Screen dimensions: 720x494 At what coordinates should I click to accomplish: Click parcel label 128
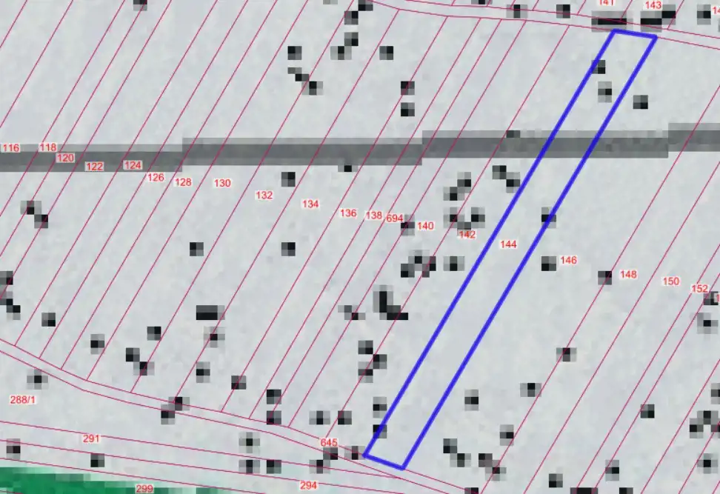tap(183, 181)
